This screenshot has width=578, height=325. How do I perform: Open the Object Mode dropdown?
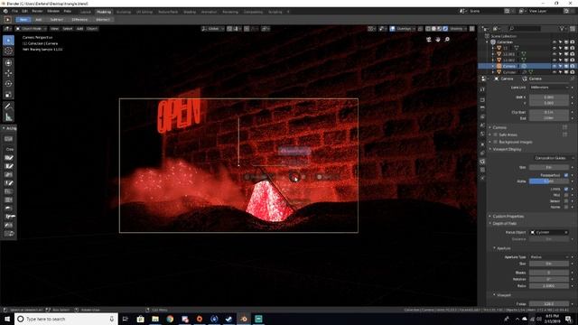pyautogui.click(x=31, y=28)
